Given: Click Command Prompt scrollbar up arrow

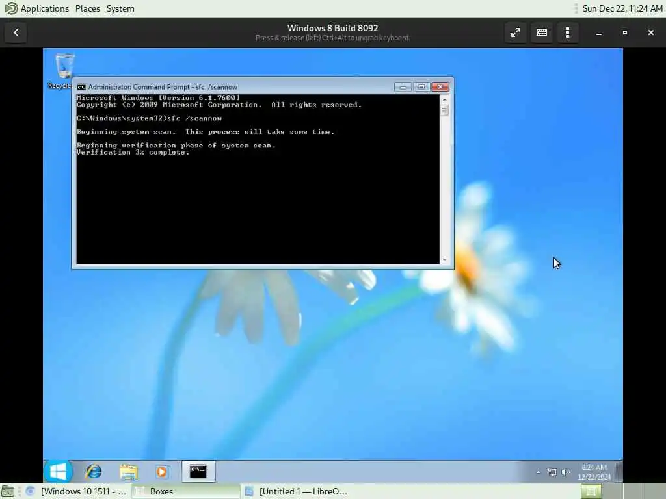Looking at the screenshot, I should click(x=445, y=99).
